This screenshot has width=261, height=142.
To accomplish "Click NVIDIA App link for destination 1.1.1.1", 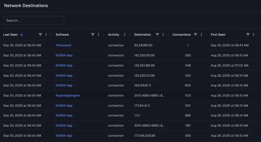I will coord(64,115).
